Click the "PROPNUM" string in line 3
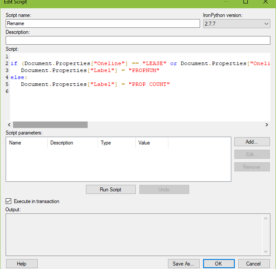276x269 pixels. pos(144,70)
